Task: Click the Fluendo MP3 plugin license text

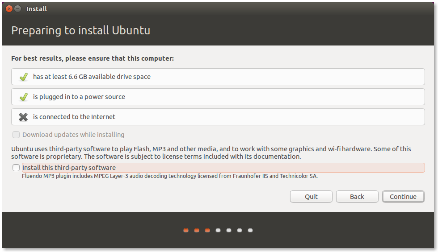Action: tap(170, 176)
